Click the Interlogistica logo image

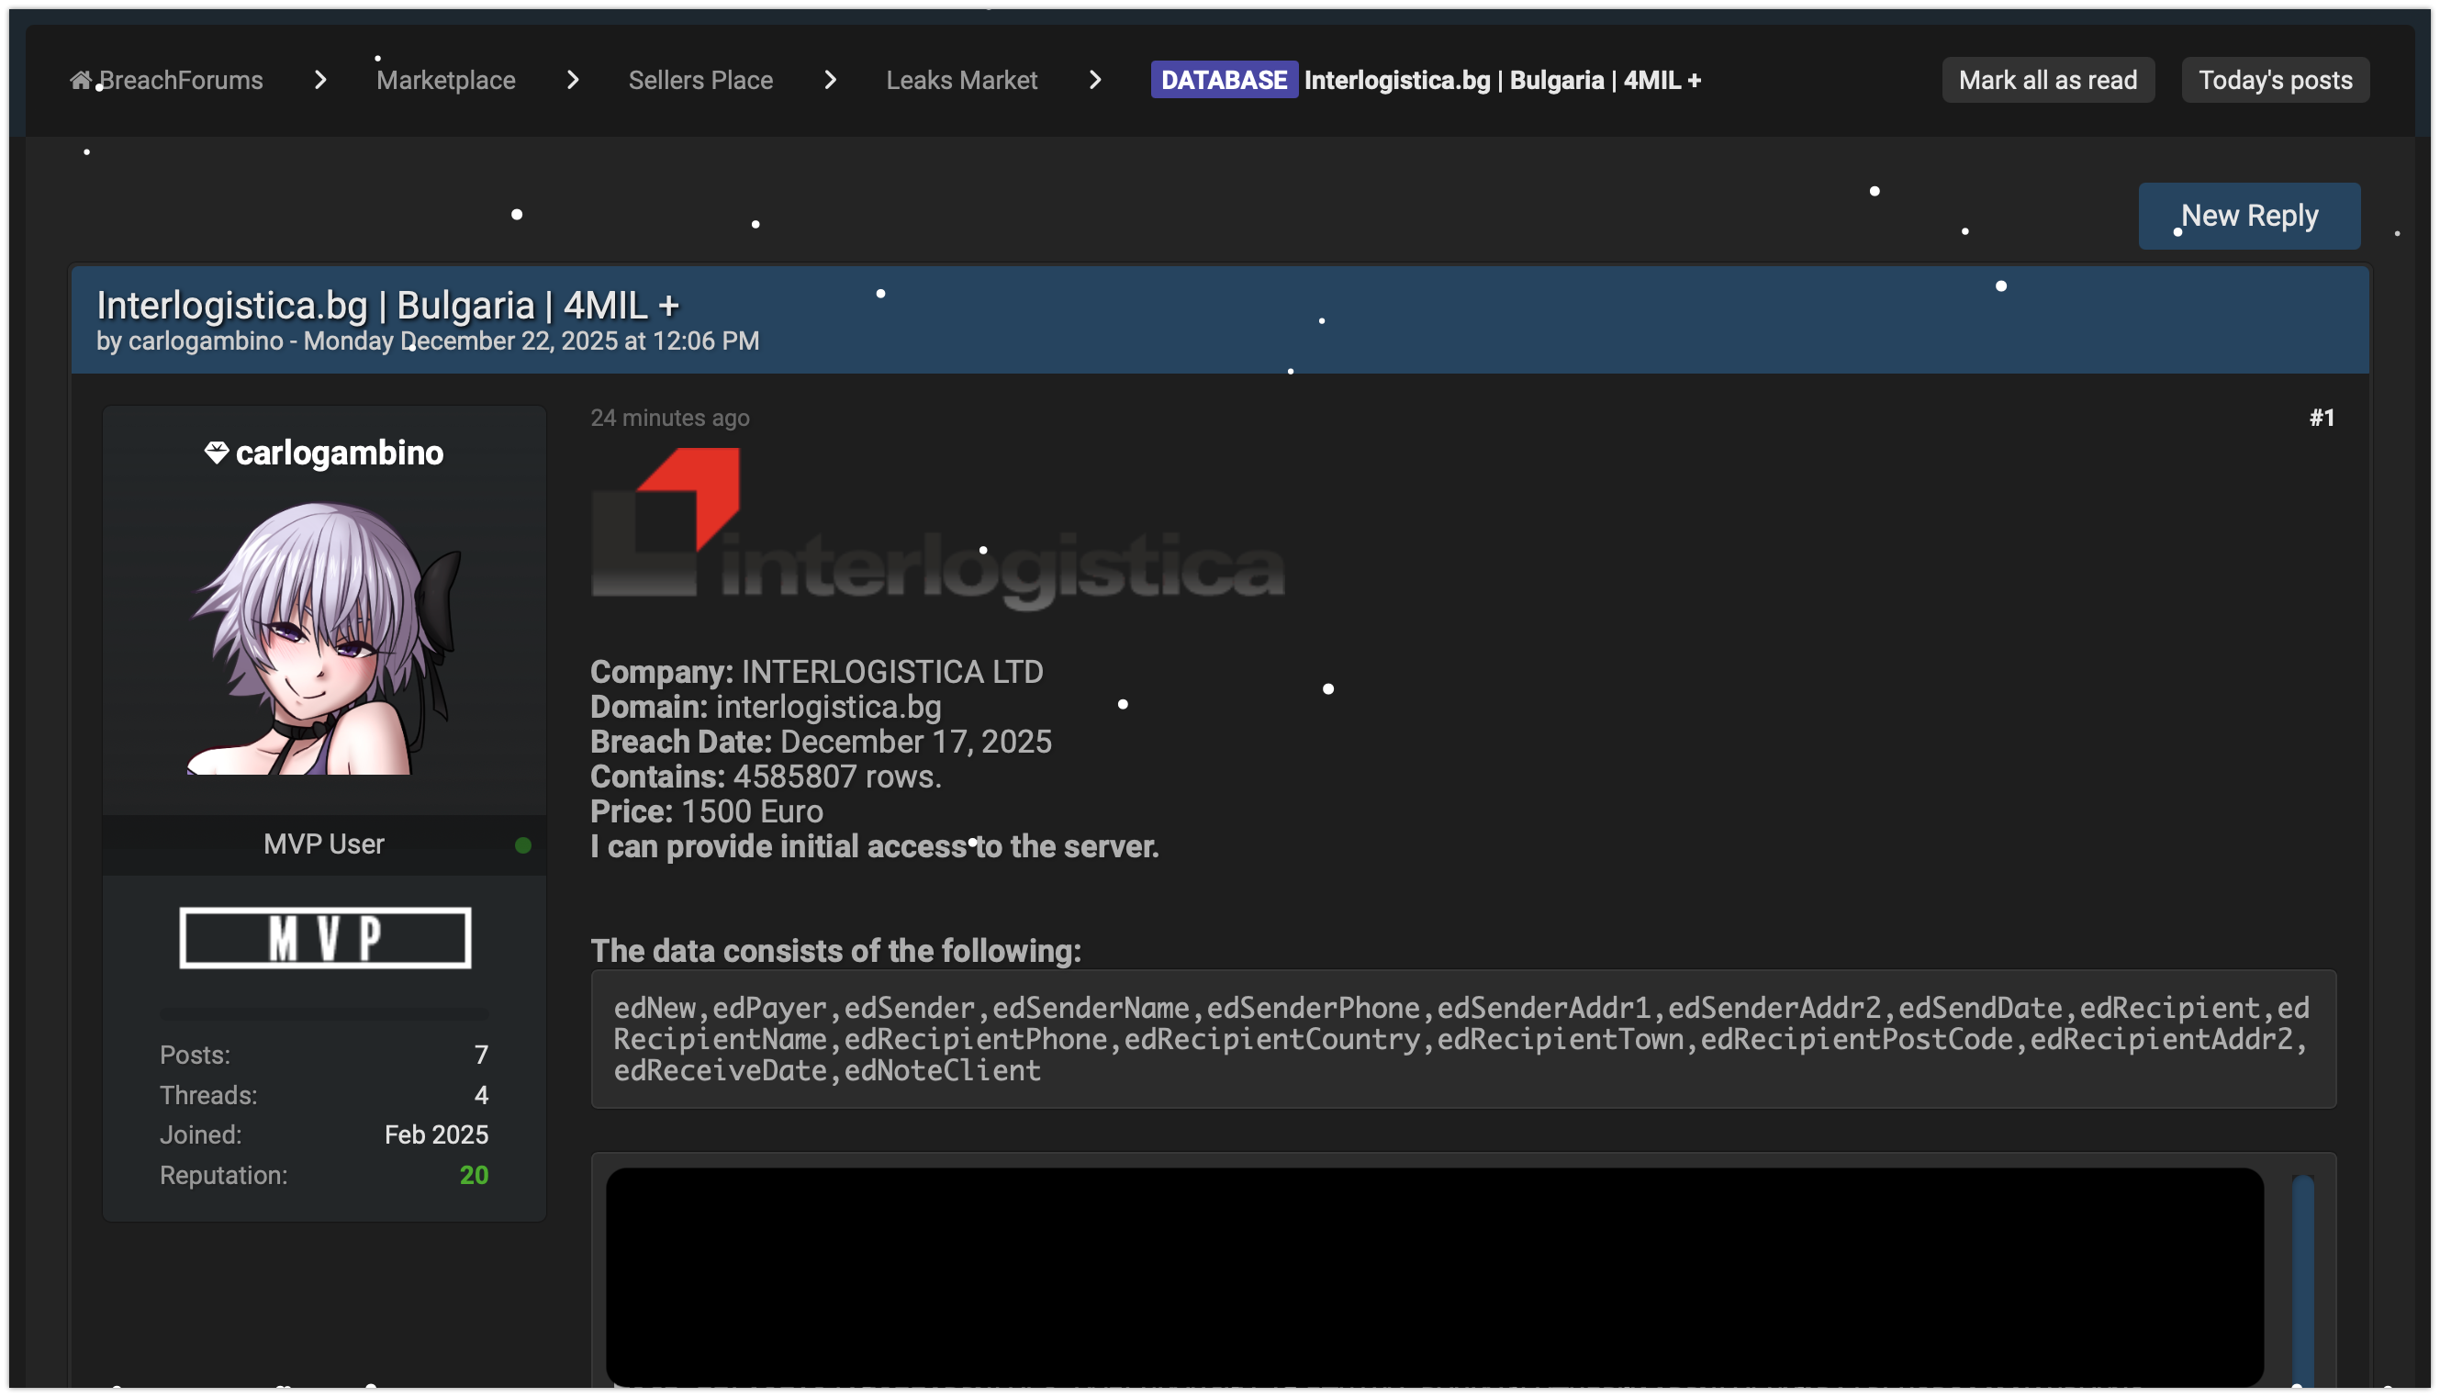point(937,530)
